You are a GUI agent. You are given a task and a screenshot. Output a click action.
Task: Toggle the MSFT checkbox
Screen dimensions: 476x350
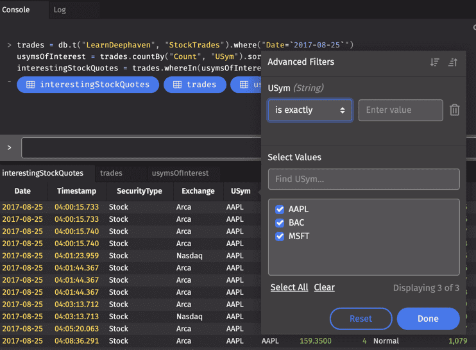point(280,237)
